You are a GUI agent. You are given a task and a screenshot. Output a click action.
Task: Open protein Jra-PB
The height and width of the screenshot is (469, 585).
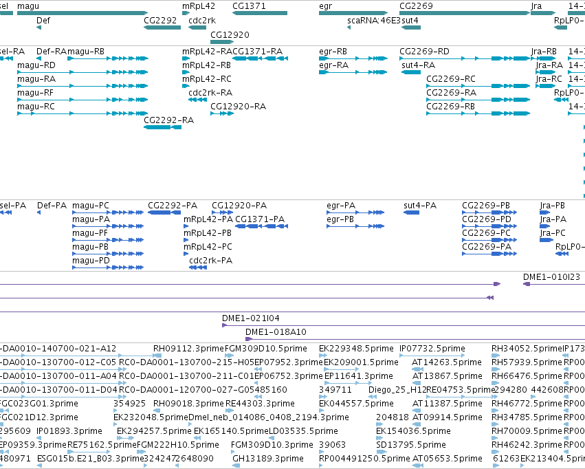[552, 206]
